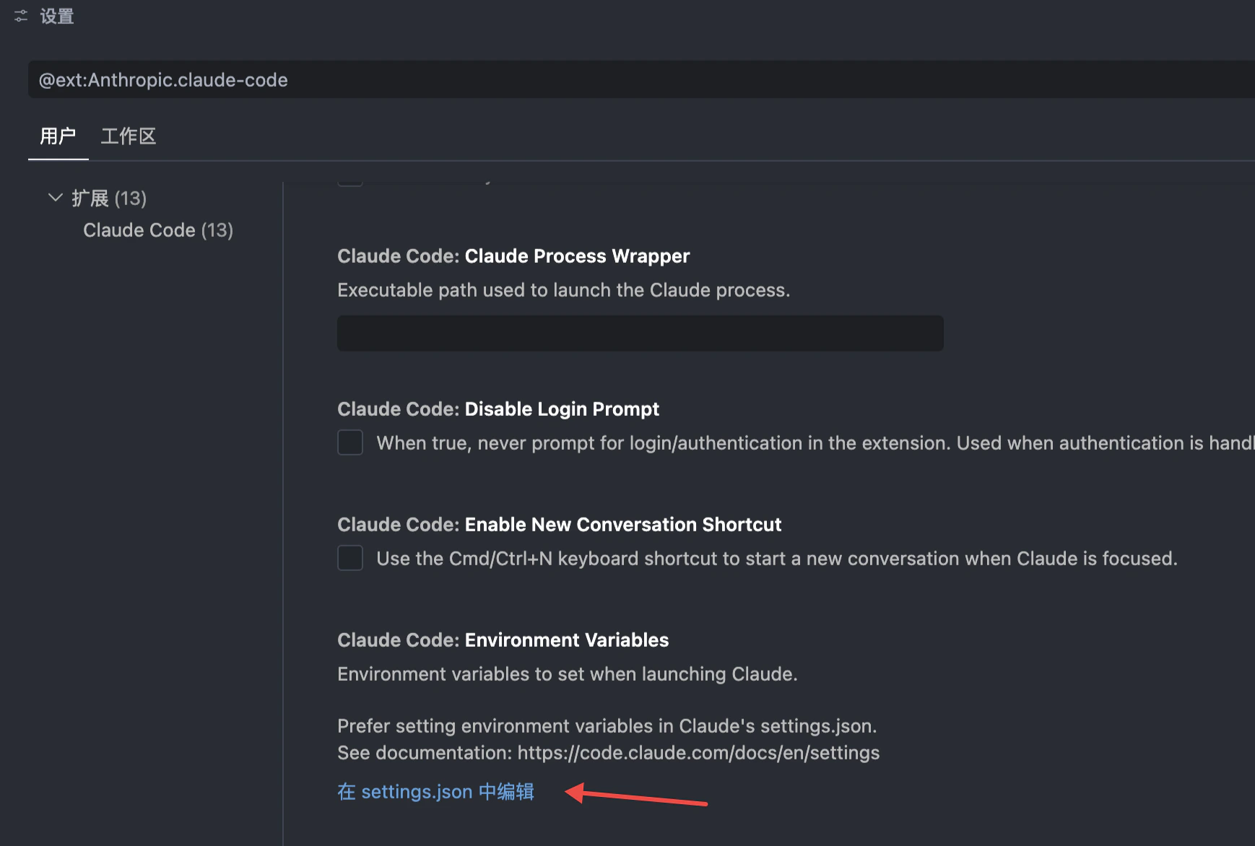The image size is (1255, 846).
Task: Click the settings sliders icon beside 设置
Action: [x=21, y=16]
